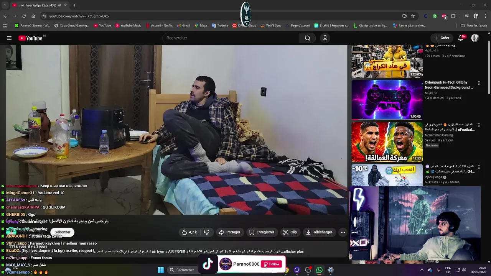The height and width of the screenshot is (276, 491).
Task: Open the 12:53 eFootball video thumbnail
Action: coord(387,142)
